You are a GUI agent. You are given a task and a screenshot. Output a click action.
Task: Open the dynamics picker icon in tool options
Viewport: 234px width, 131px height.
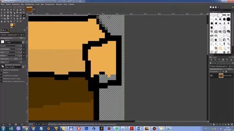[3, 66]
